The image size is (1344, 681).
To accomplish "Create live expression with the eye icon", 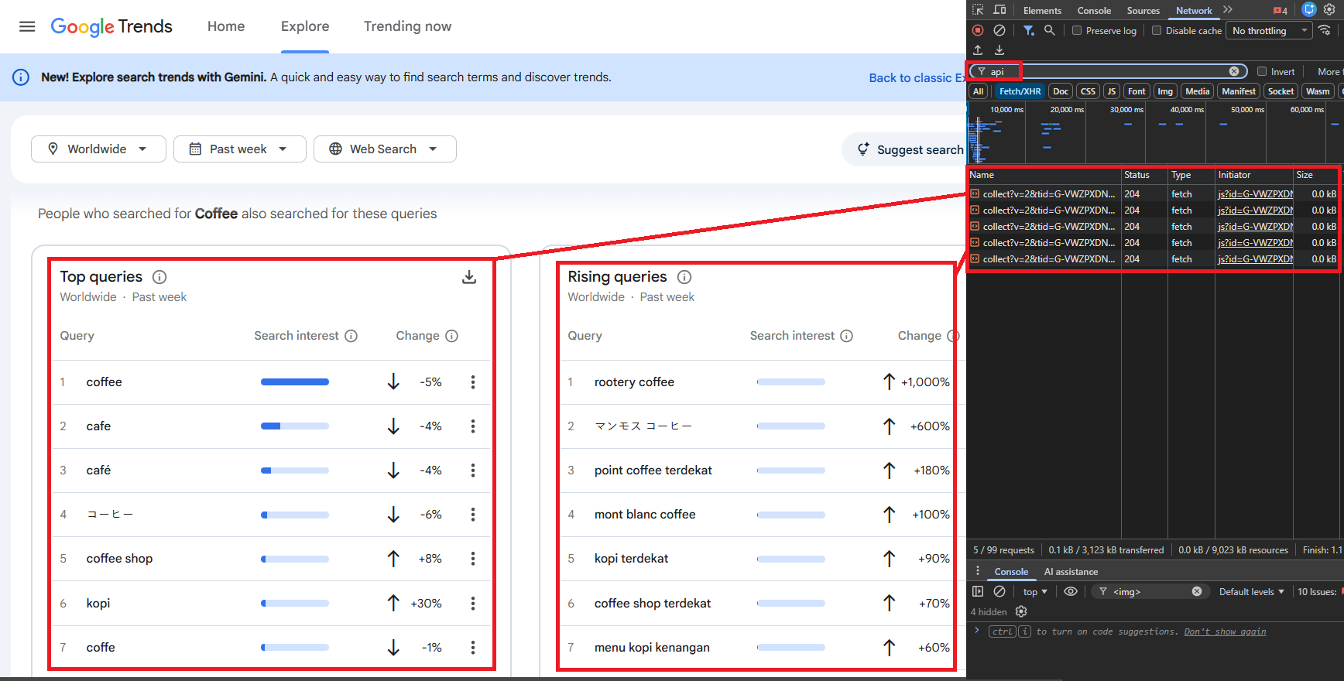I will click(1071, 591).
